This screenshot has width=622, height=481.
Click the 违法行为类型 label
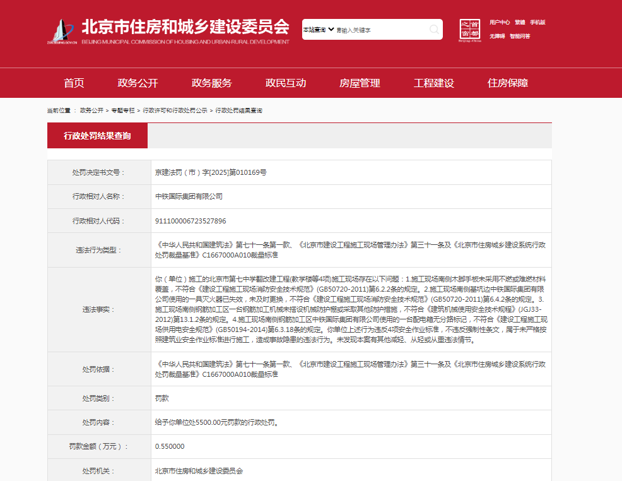click(x=99, y=250)
